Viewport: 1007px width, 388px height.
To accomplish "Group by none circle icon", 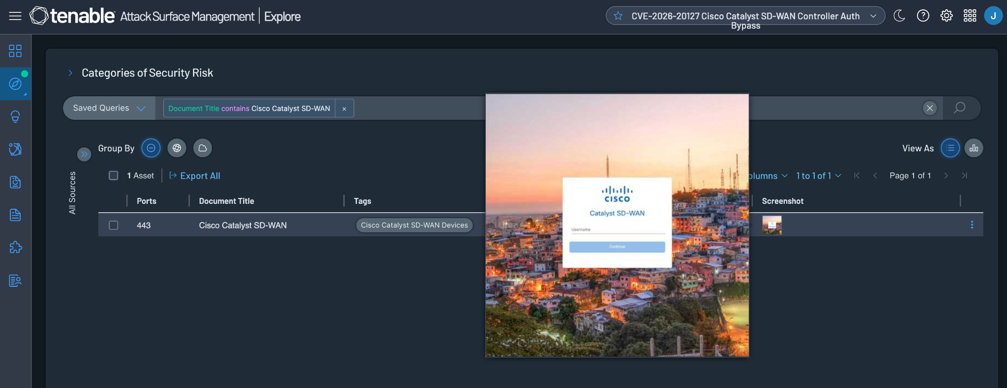I will [x=151, y=148].
